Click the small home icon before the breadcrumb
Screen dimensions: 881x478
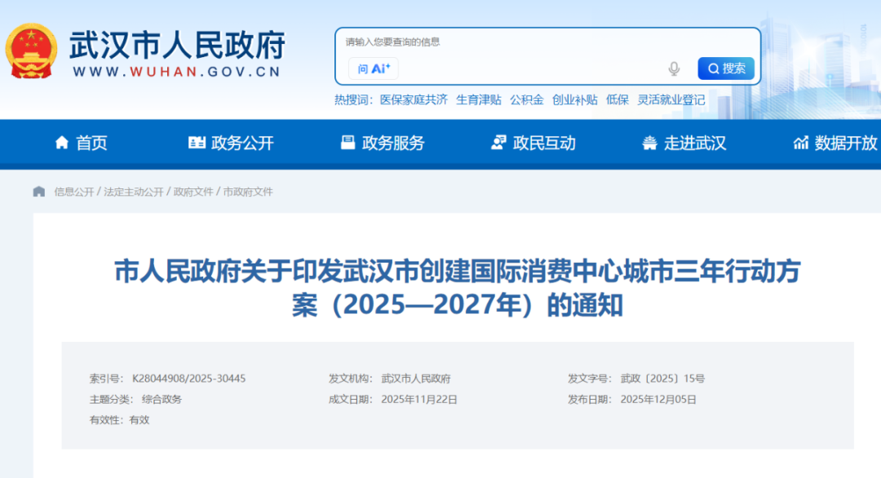38,190
